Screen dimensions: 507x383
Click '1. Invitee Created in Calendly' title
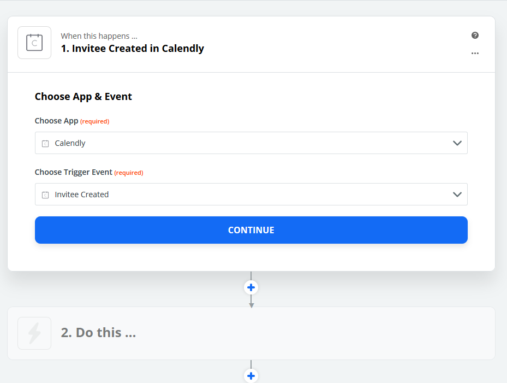point(133,49)
